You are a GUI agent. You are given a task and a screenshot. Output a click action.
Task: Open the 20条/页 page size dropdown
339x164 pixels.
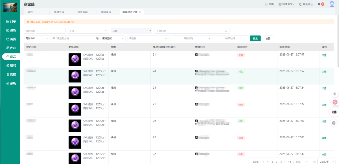click(x=326, y=162)
